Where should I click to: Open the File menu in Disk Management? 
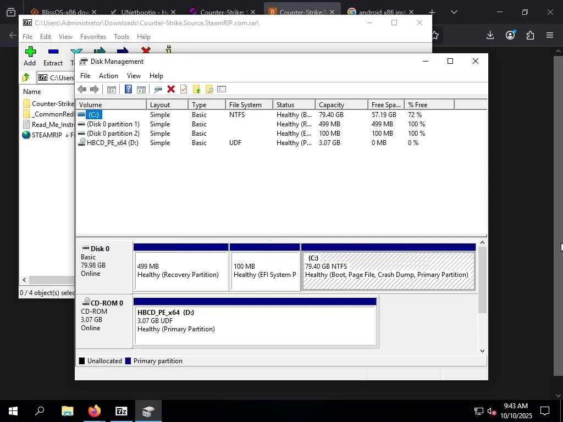pyautogui.click(x=85, y=76)
